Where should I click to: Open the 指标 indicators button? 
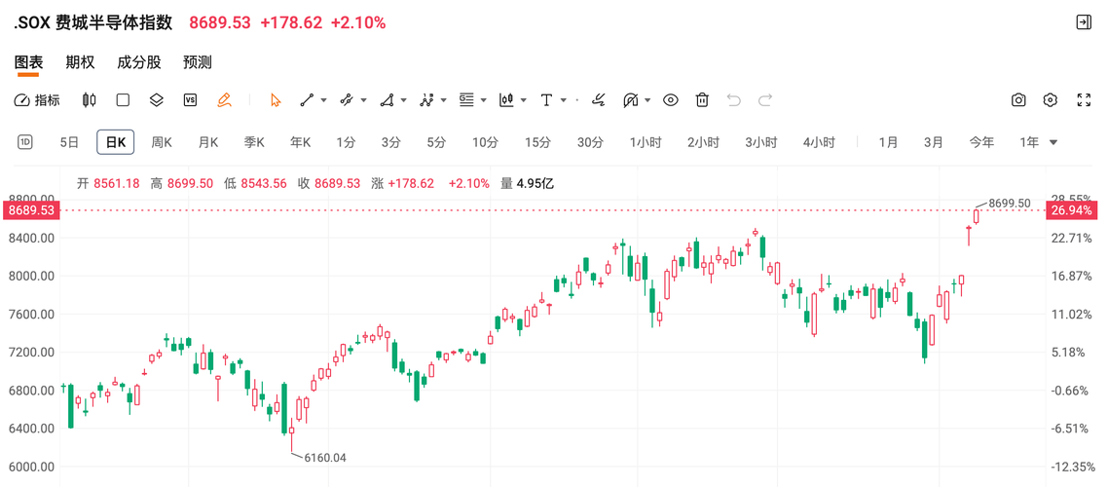click(x=37, y=100)
